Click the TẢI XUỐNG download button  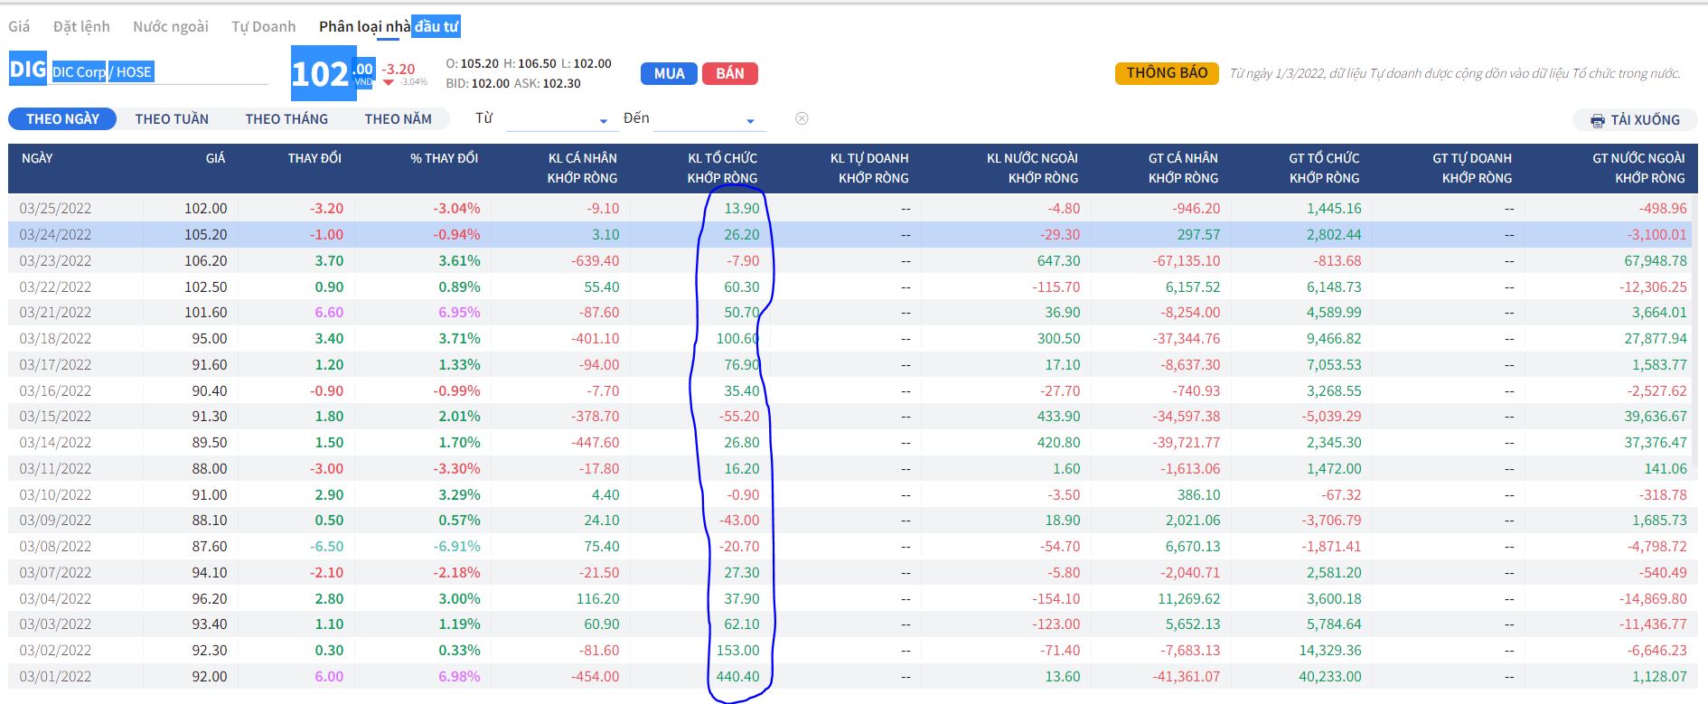pyautogui.click(x=1636, y=120)
